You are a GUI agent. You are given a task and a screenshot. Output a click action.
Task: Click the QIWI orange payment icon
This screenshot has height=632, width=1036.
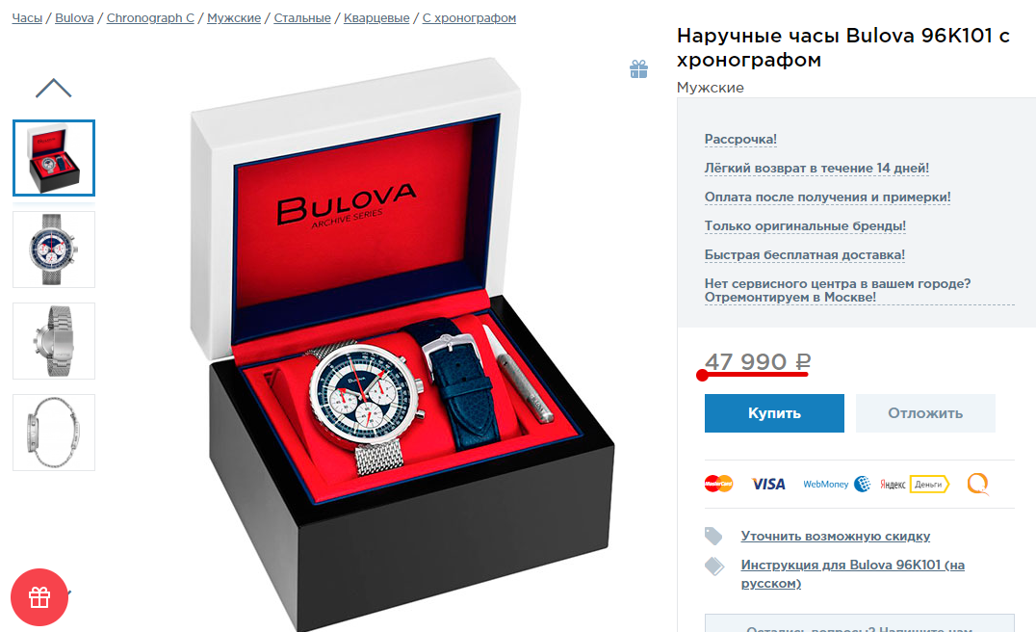[x=978, y=484]
